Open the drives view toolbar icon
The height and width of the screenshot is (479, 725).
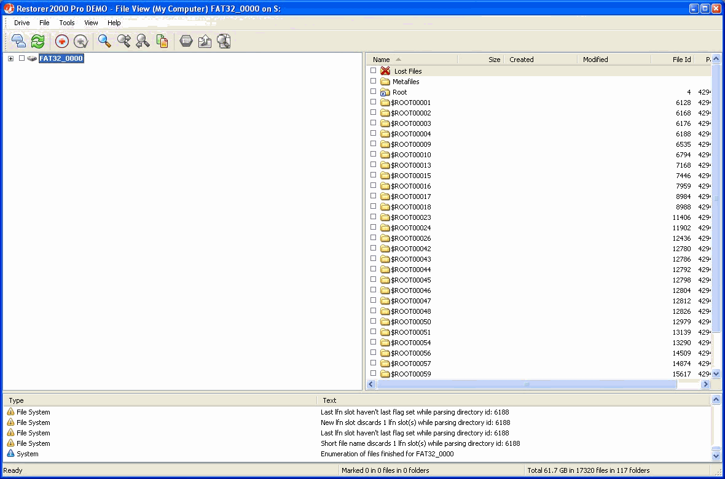[18, 41]
